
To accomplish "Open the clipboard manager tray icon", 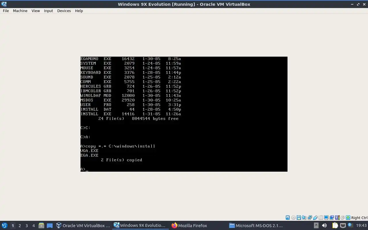I will [335, 225].
